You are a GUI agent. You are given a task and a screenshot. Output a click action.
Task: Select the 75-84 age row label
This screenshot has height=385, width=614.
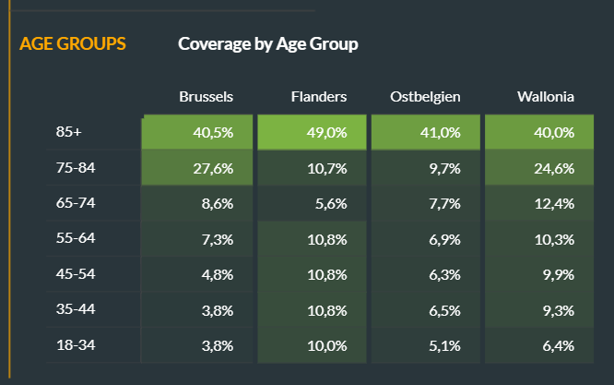tap(74, 167)
